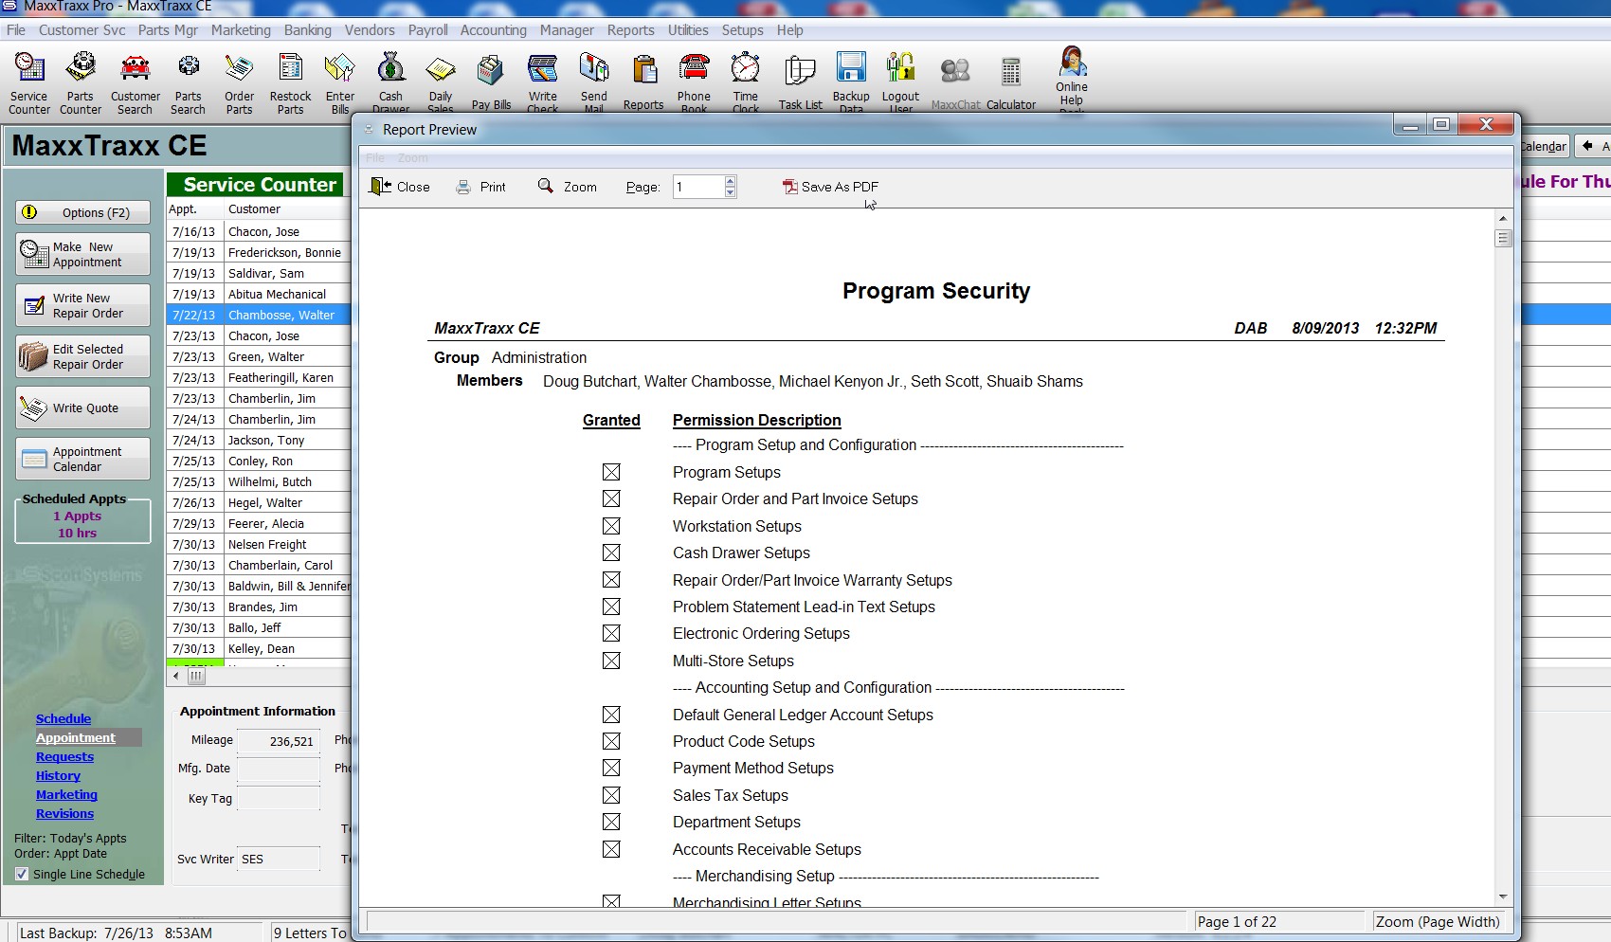The width and height of the screenshot is (1611, 942).
Task: Open the Parts Counter toolbar icon
Action: pos(81,82)
